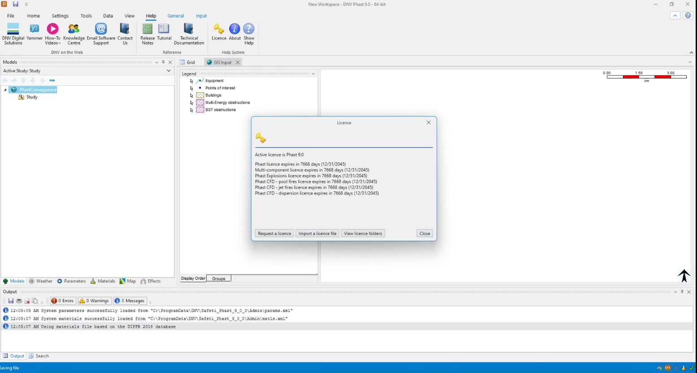Open the Input contextual tab
The width and height of the screenshot is (697, 373).
201,16
